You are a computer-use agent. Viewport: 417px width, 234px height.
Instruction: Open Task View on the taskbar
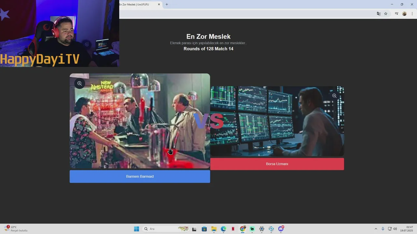tap(194, 229)
